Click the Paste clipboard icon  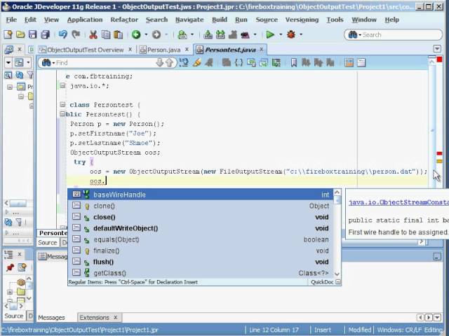118,34
